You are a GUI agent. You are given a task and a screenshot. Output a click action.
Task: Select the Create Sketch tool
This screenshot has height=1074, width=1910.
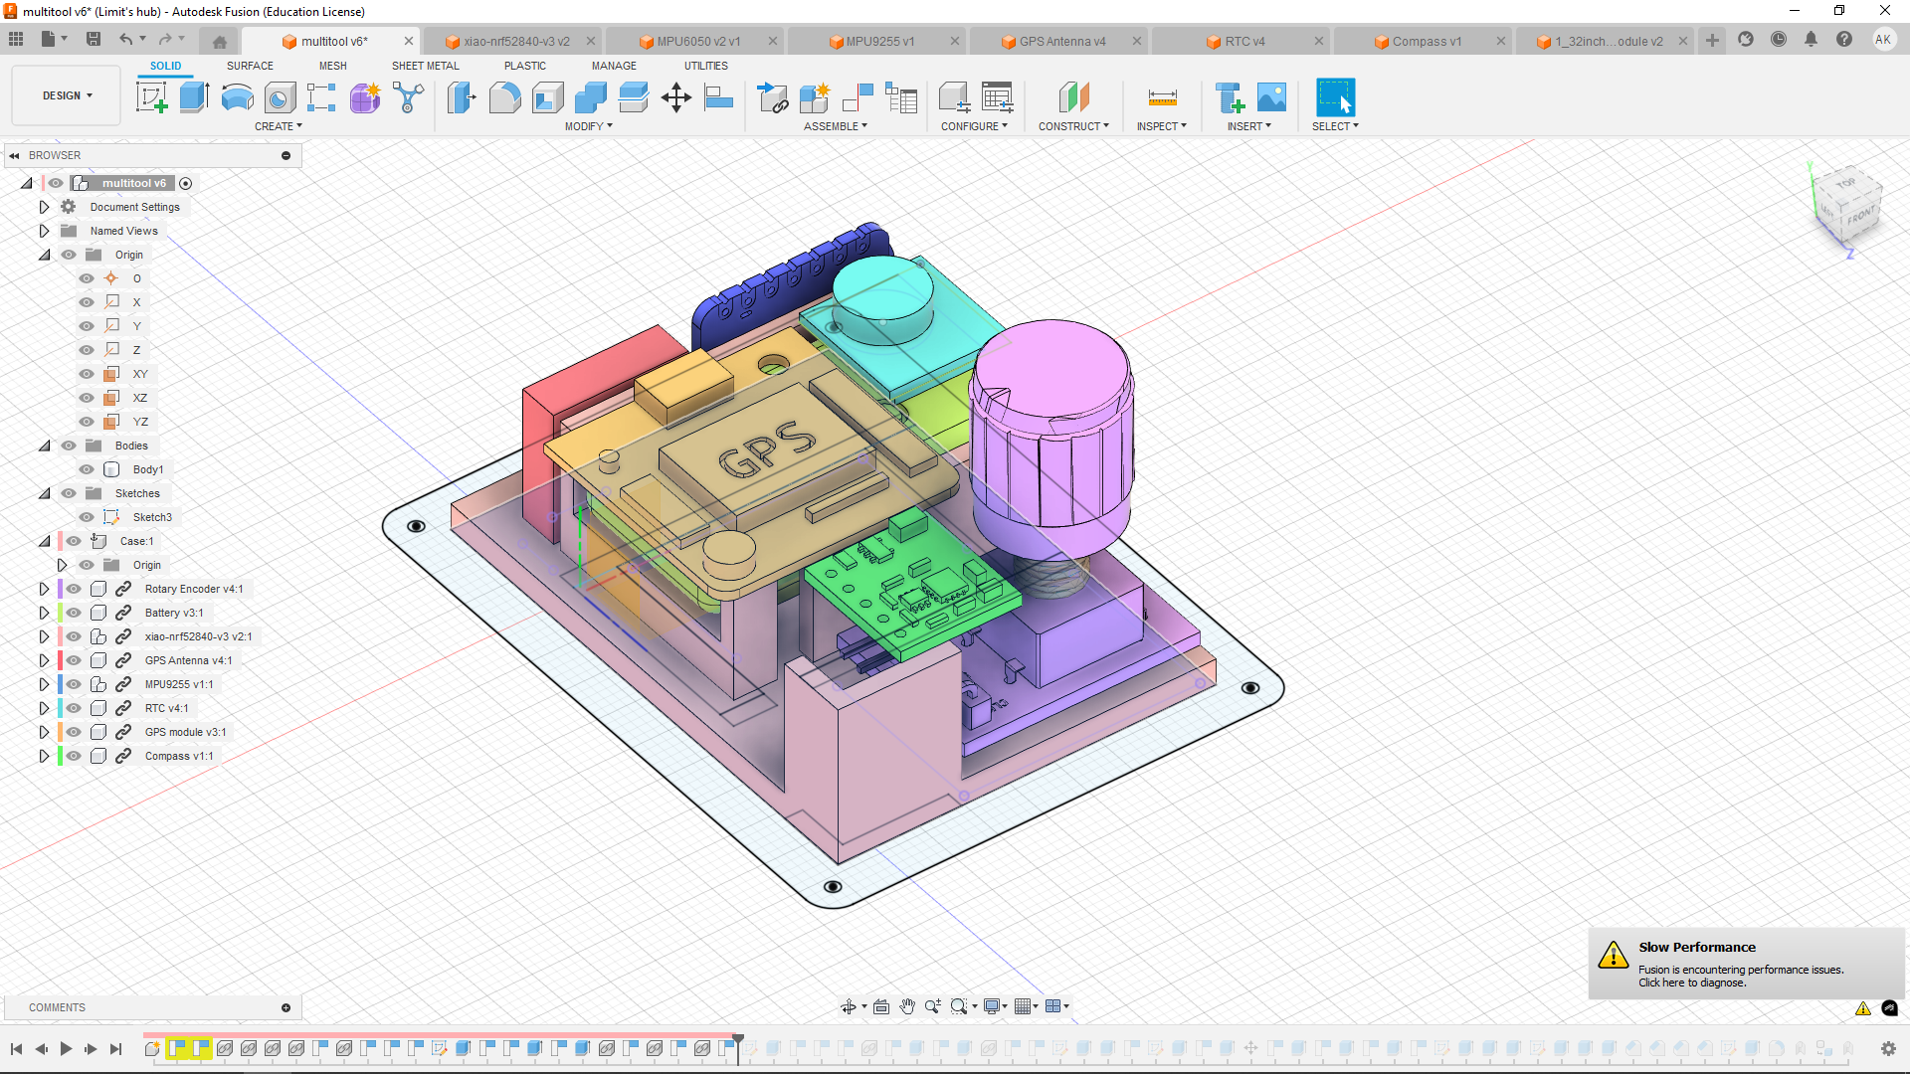pos(151,97)
